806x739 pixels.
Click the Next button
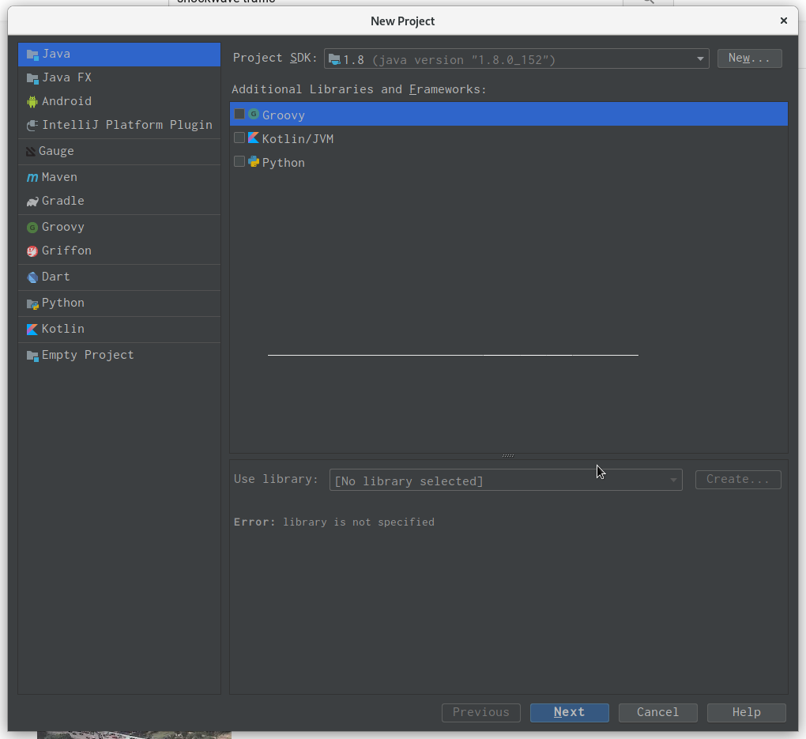click(x=570, y=713)
